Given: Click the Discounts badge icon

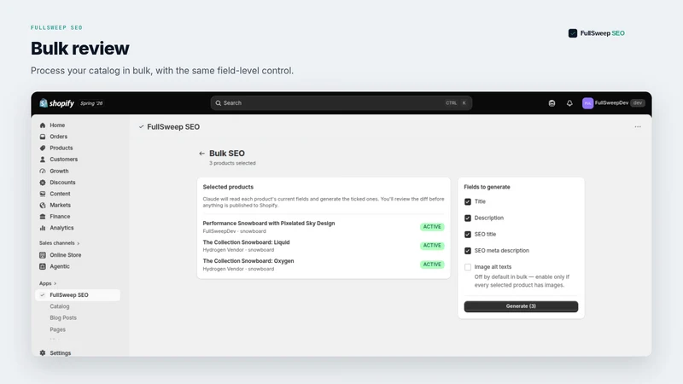Looking at the screenshot, I should coord(43,183).
